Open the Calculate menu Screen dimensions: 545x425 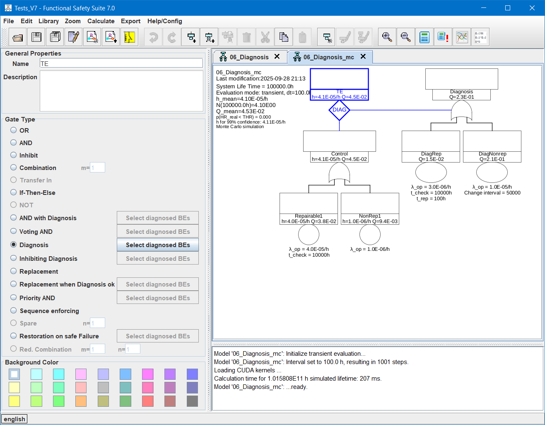(101, 21)
